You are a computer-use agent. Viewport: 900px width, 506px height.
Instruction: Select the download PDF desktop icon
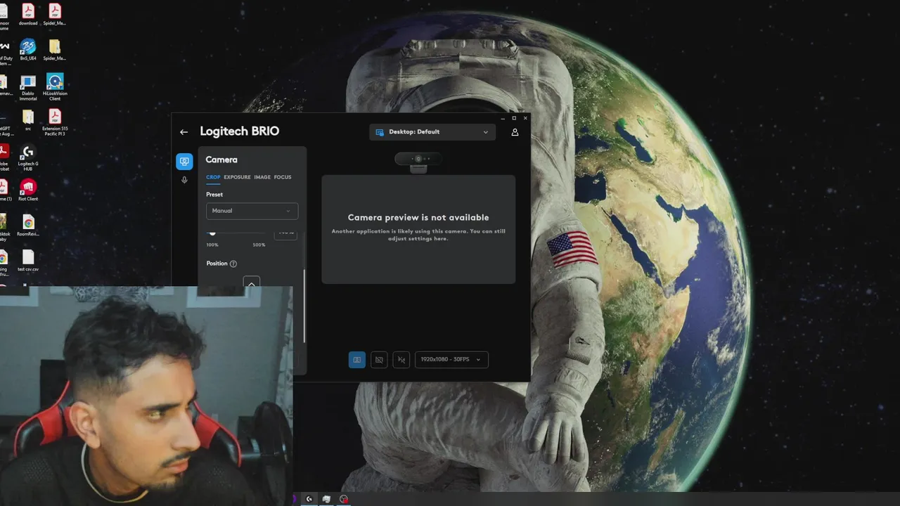[28, 15]
